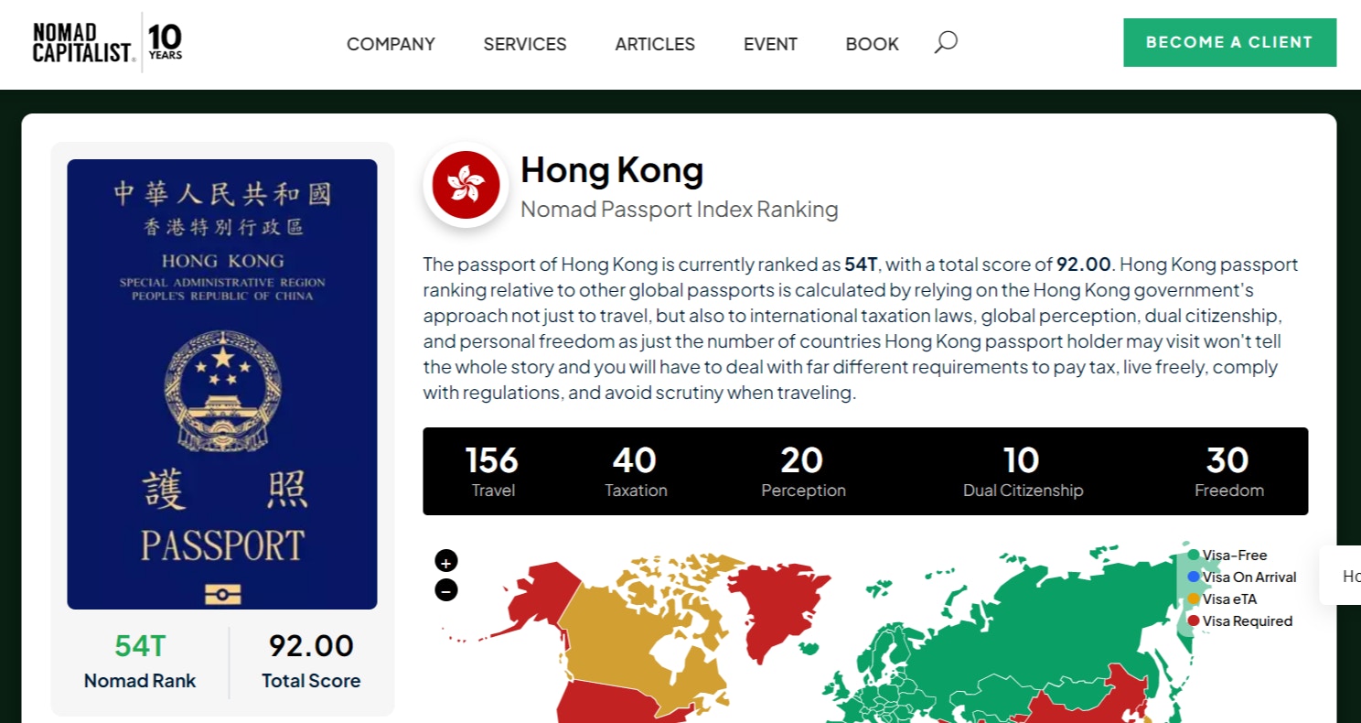Open the Services menu
Image resolution: width=1361 pixels, height=723 pixels.
pos(525,44)
